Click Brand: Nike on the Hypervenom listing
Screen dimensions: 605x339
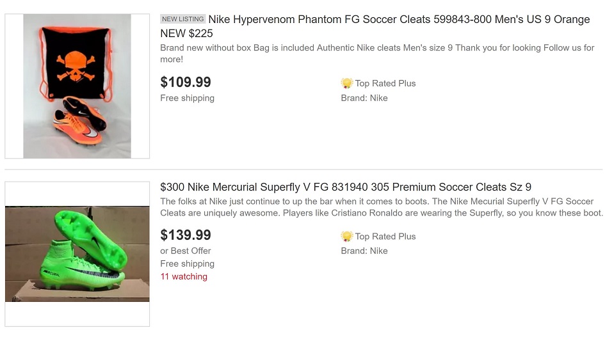tap(364, 98)
